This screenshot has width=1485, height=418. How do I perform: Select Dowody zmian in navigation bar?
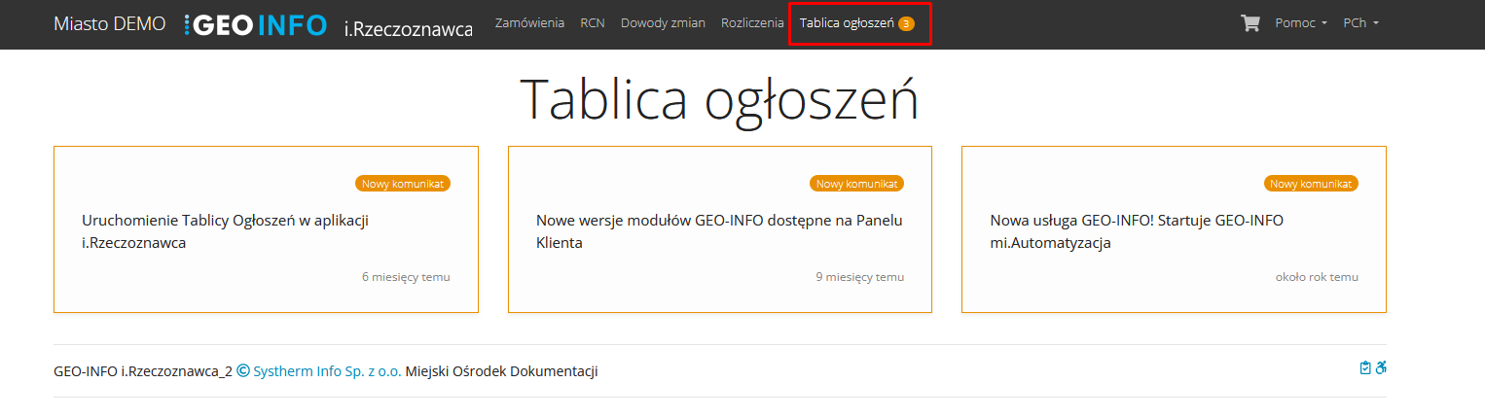[x=663, y=23]
